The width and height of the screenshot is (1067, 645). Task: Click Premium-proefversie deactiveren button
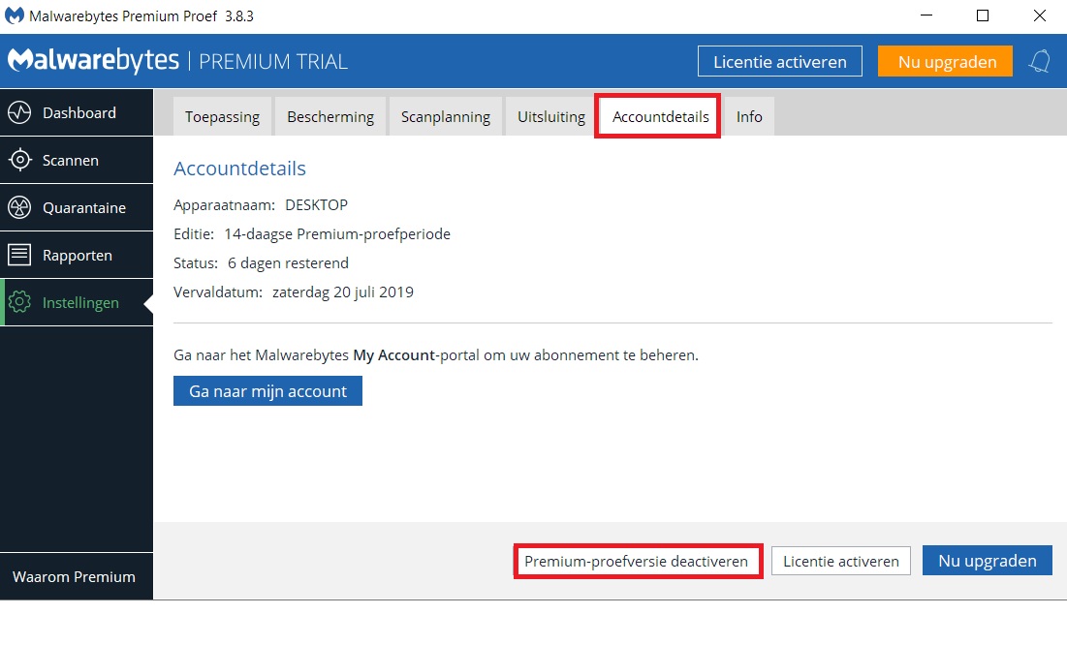[x=637, y=561]
